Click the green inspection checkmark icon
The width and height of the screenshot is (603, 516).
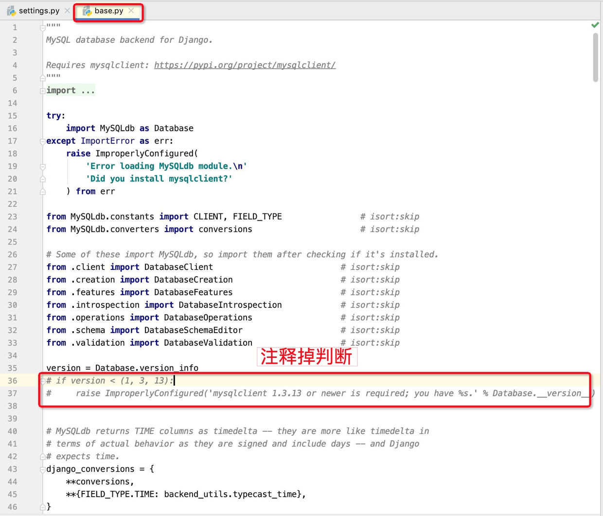point(595,25)
